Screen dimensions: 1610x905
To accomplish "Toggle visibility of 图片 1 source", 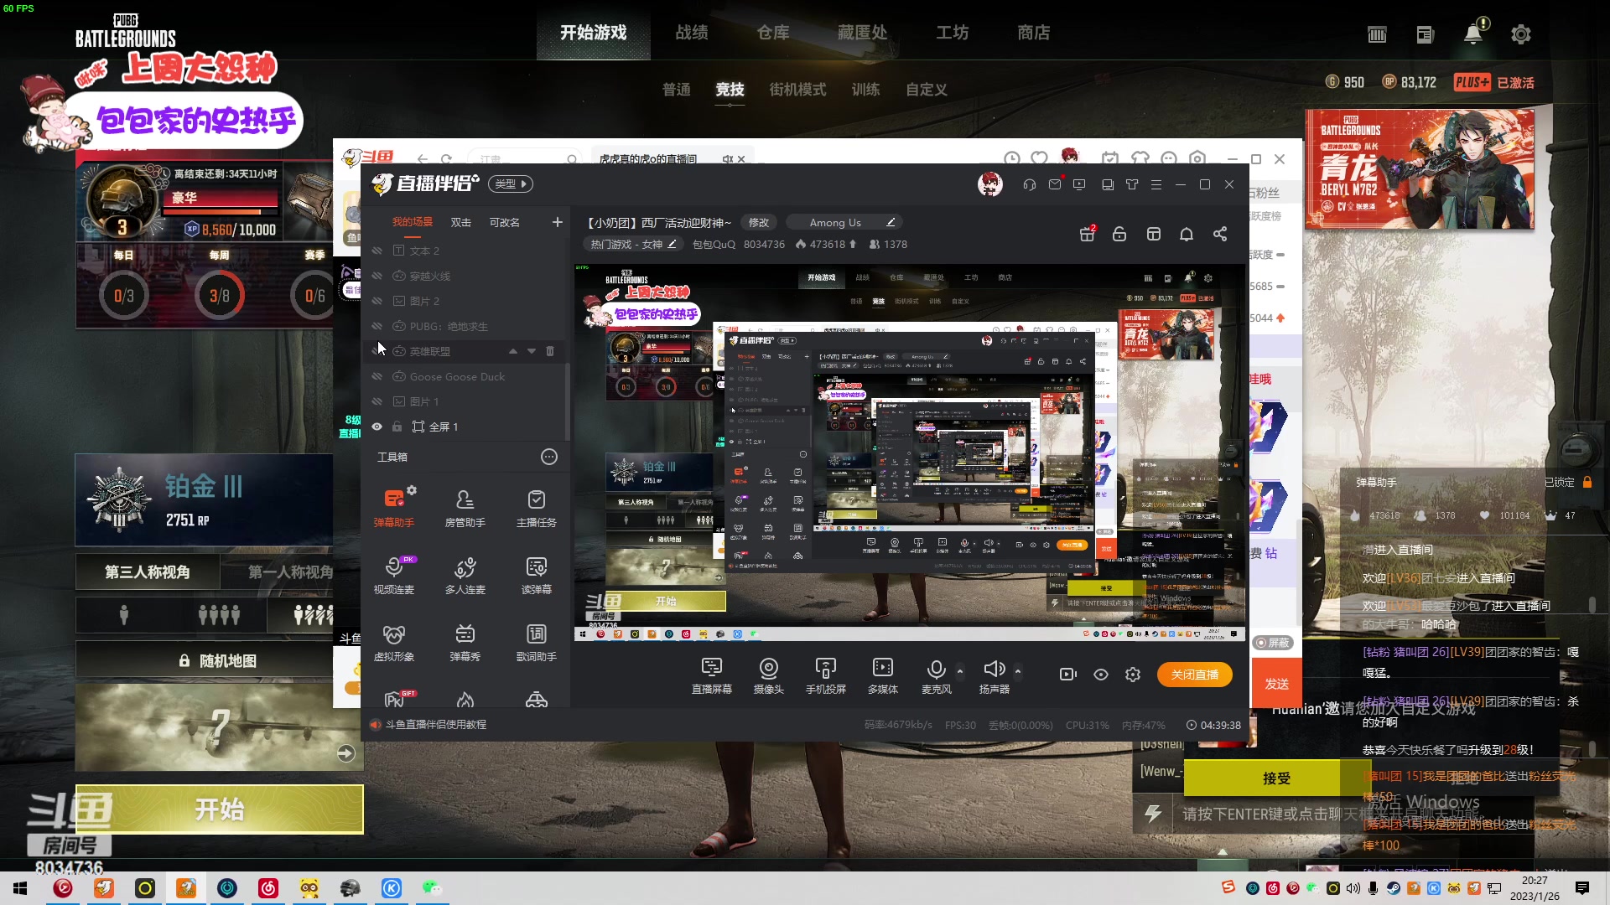I will click(377, 401).
